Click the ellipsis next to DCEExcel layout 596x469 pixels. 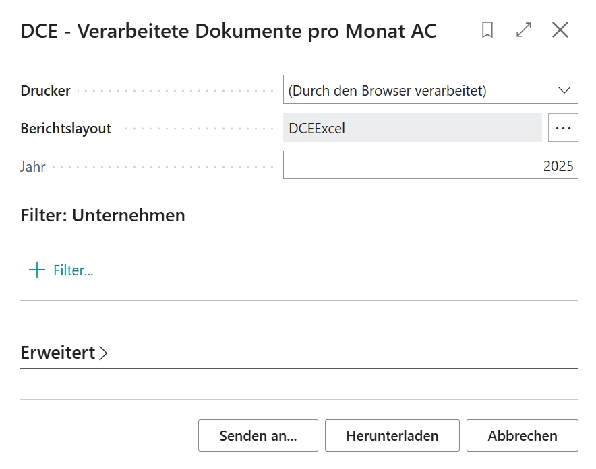coord(563,128)
